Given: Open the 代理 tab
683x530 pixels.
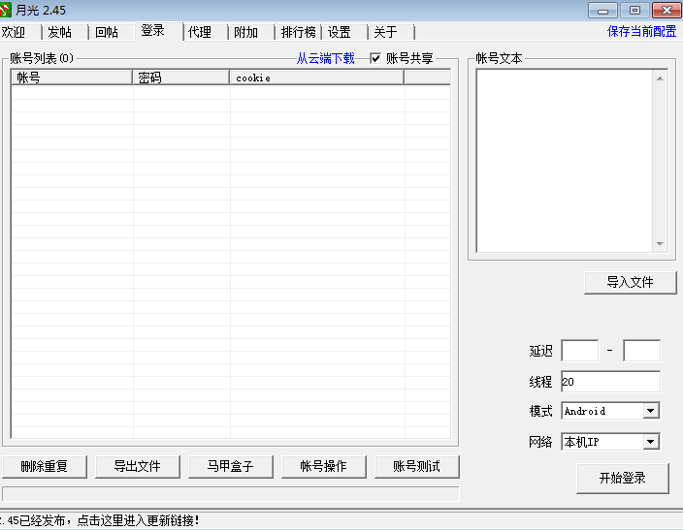Looking at the screenshot, I should coord(200,32).
